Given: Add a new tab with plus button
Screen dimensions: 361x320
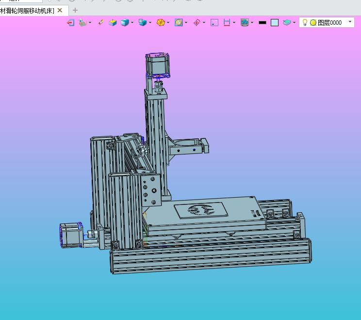Looking at the screenshot, I should [x=75, y=10].
